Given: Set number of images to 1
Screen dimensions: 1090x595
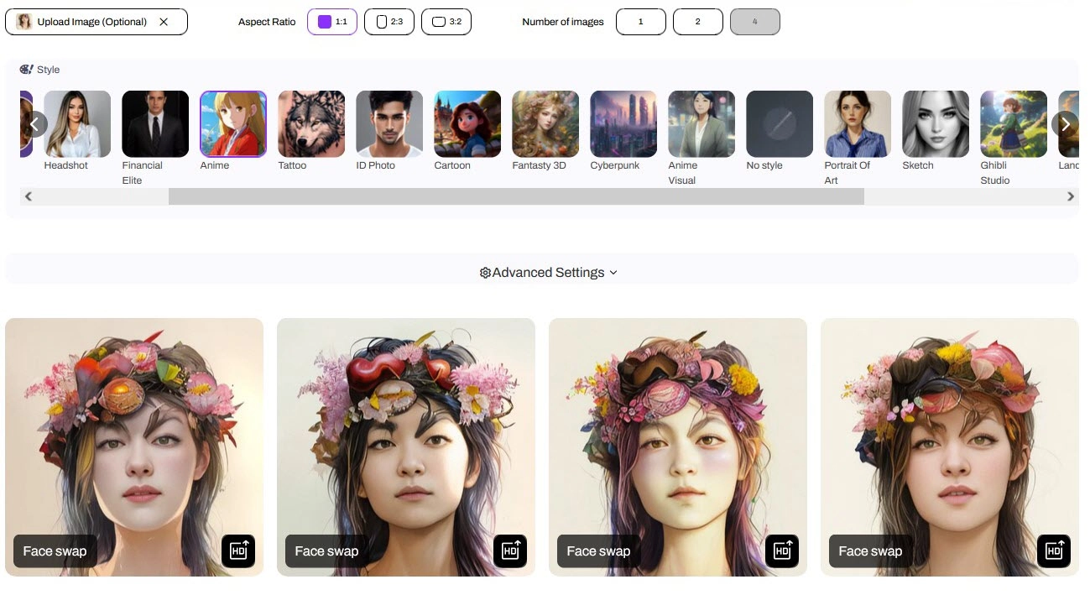Looking at the screenshot, I should coord(641,22).
